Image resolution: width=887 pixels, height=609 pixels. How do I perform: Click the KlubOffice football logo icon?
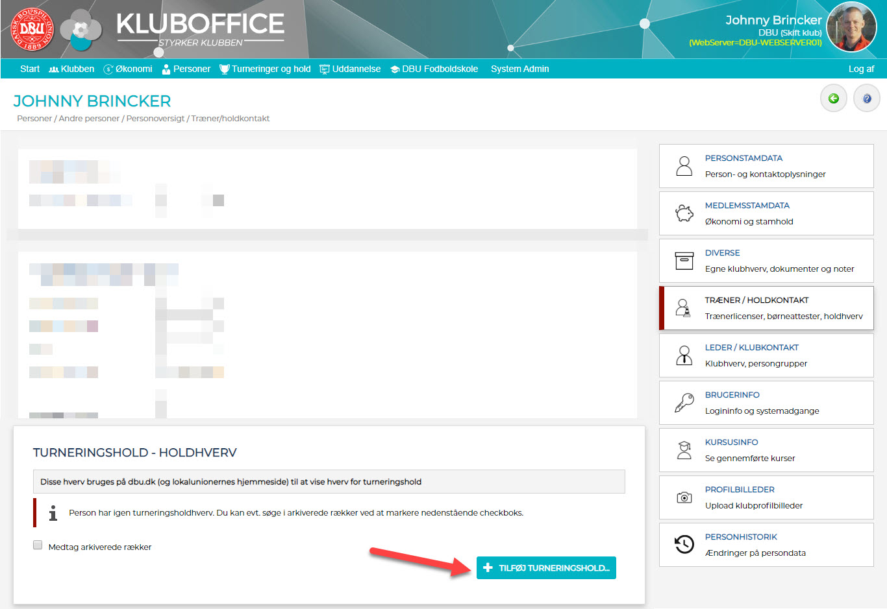click(x=81, y=30)
